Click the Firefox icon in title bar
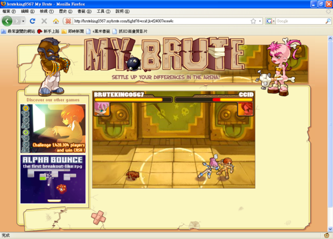The width and height of the screenshot is (333, 239). [3, 4]
